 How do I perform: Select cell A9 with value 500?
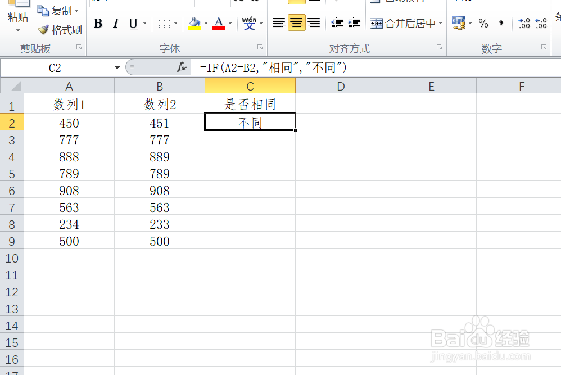[69, 241]
